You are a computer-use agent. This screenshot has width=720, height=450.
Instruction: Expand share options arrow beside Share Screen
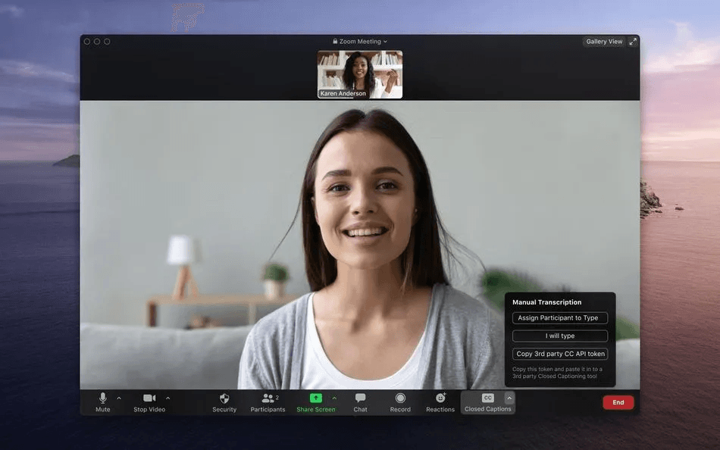(334, 398)
